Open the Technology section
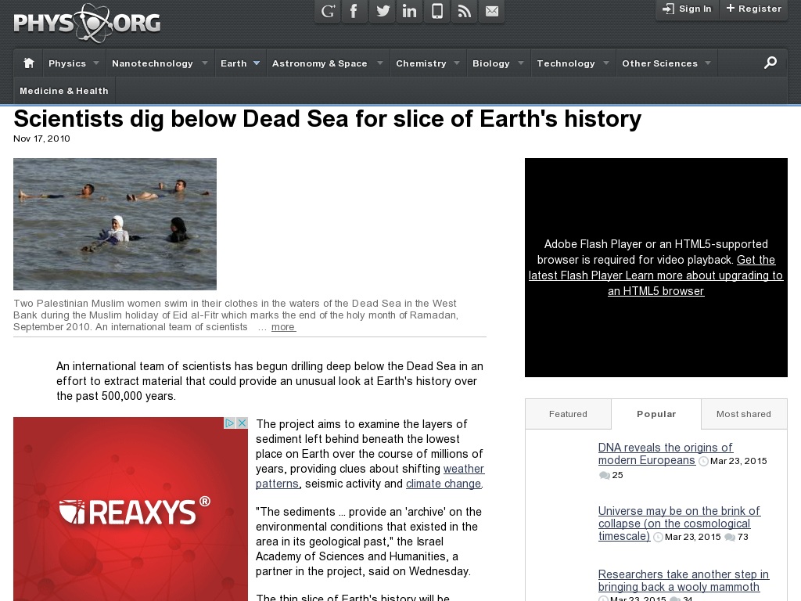 point(566,63)
